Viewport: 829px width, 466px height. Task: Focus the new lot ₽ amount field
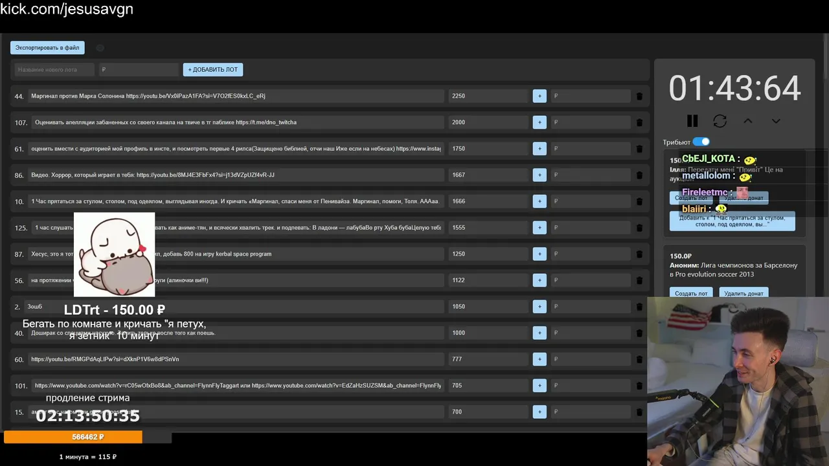[139, 69]
